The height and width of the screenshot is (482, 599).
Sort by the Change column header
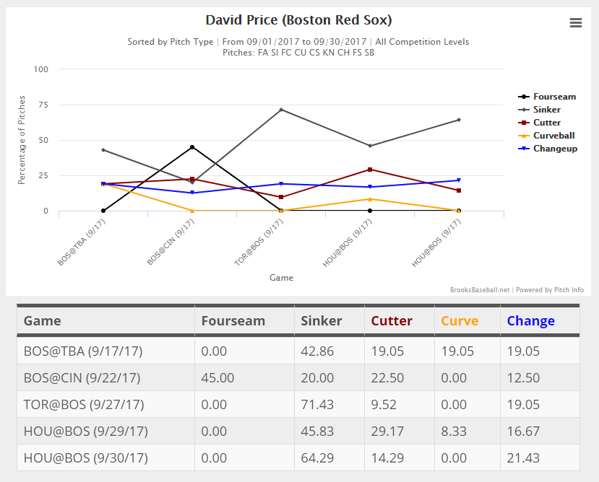[531, 321]
